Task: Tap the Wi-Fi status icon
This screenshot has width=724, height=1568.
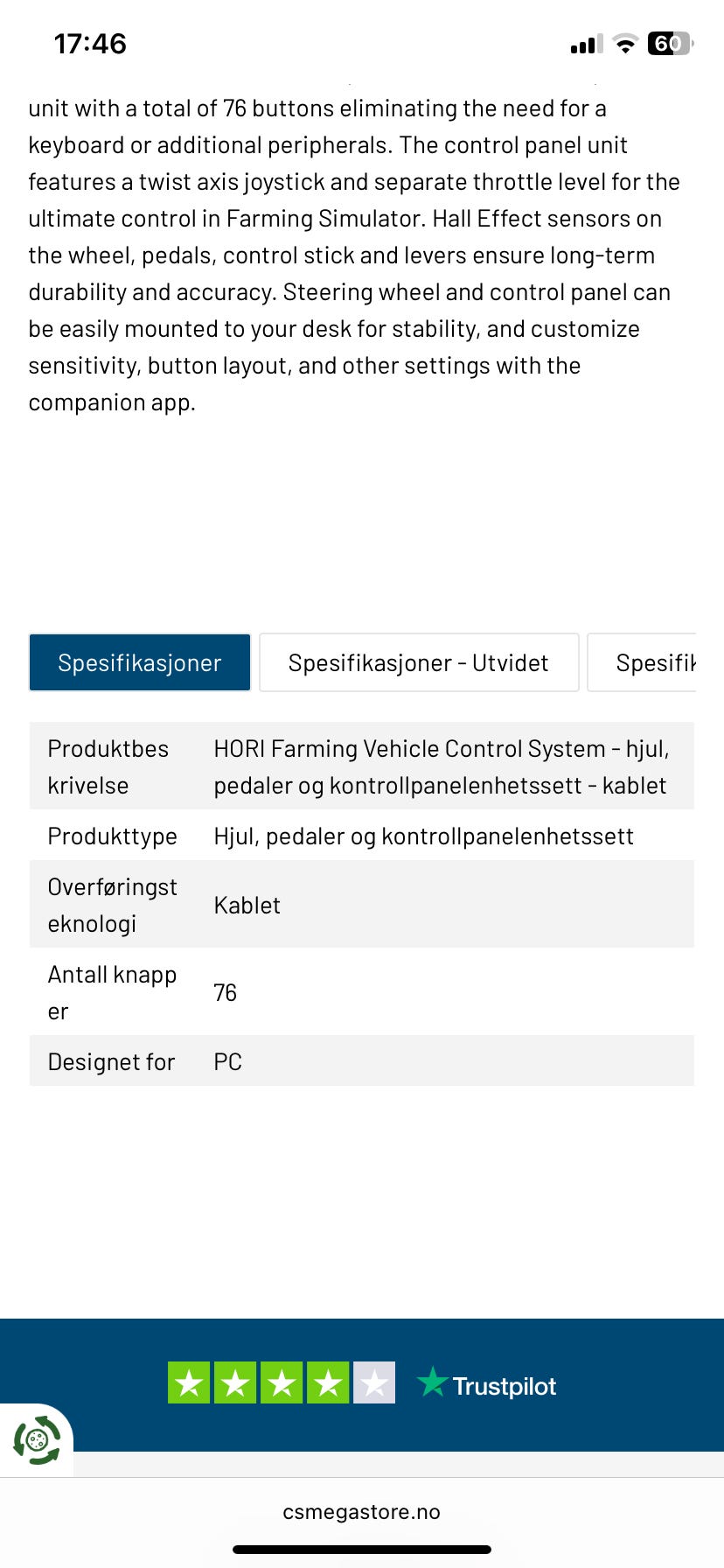Action: (624, 44)
